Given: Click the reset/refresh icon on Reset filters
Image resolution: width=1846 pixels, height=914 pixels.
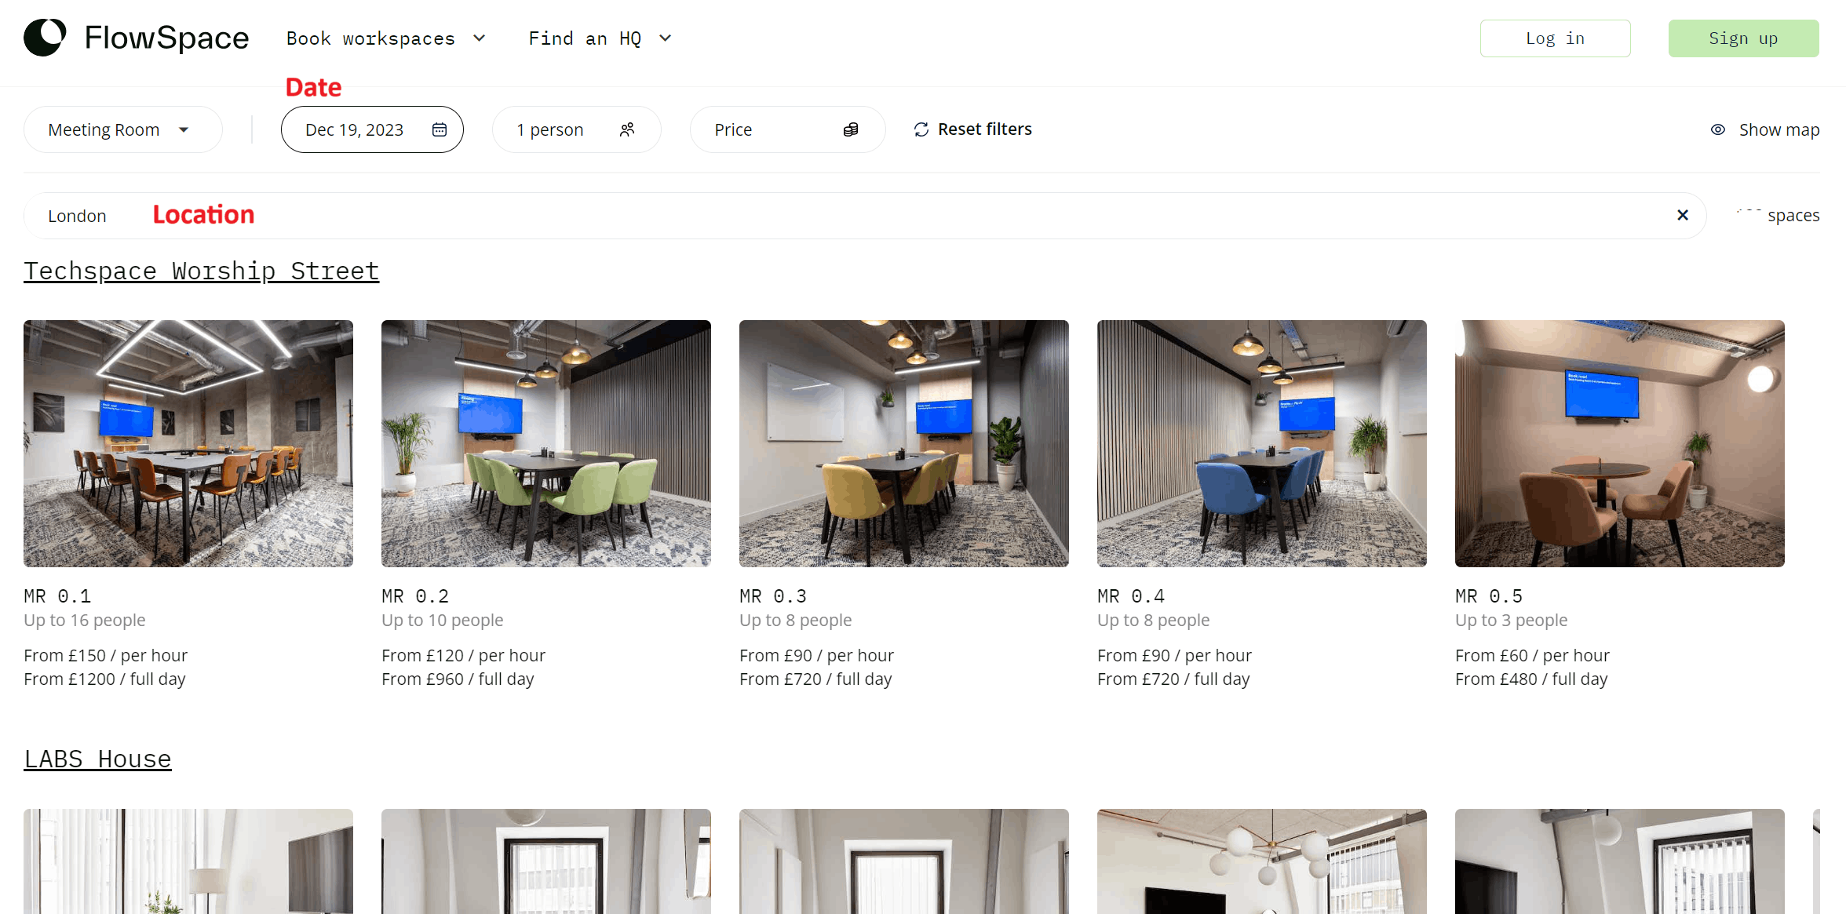Looking at the screenshot, I should pos(921,128).
